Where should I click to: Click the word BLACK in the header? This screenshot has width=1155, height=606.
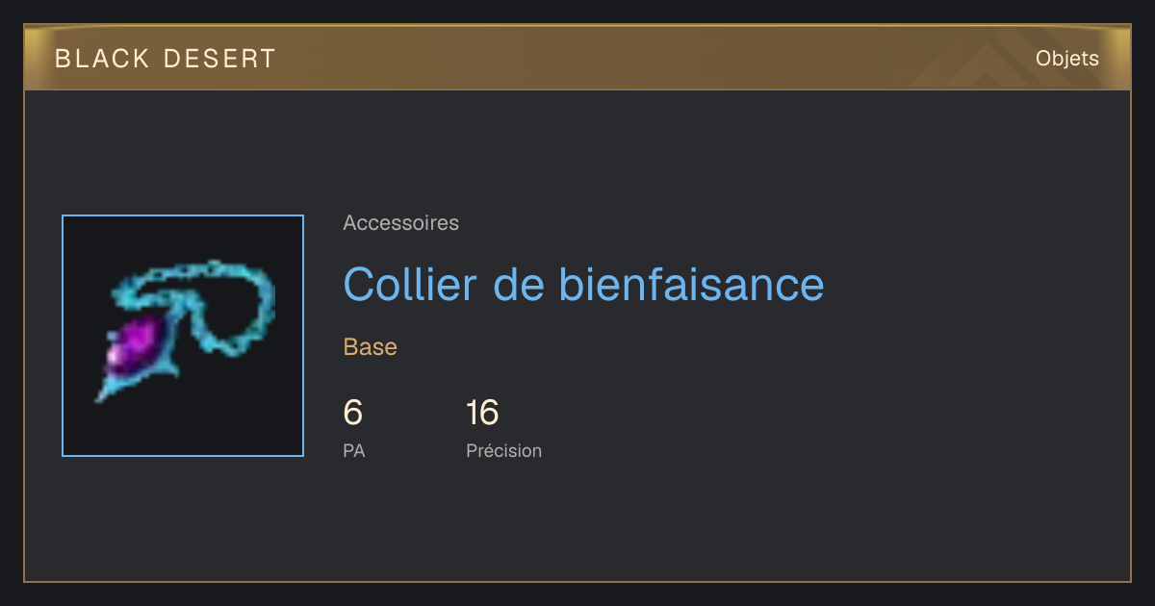pyautogui.click(x=102, y=59)
